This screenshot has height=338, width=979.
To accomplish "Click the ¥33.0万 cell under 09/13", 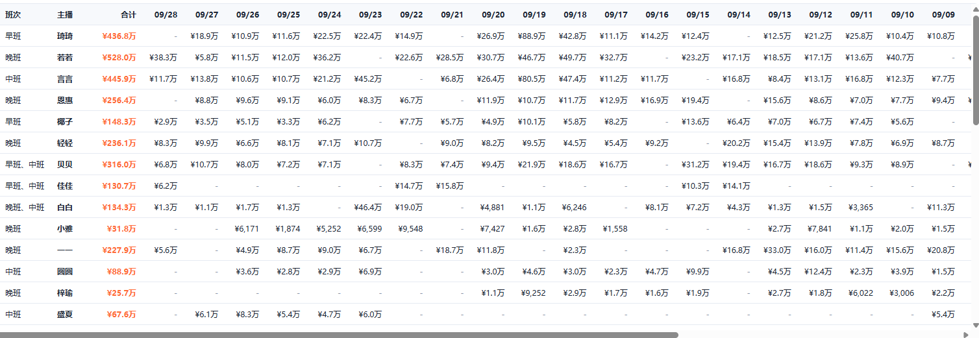I will click(777, 250).
